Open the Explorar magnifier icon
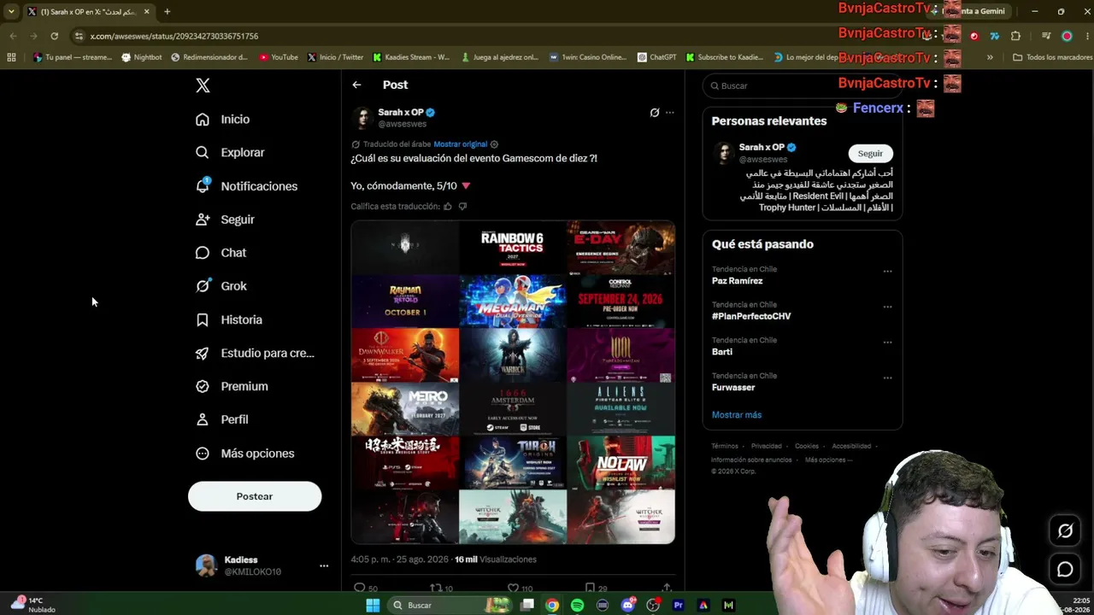Screen dimensions: 1094x615 203,153
